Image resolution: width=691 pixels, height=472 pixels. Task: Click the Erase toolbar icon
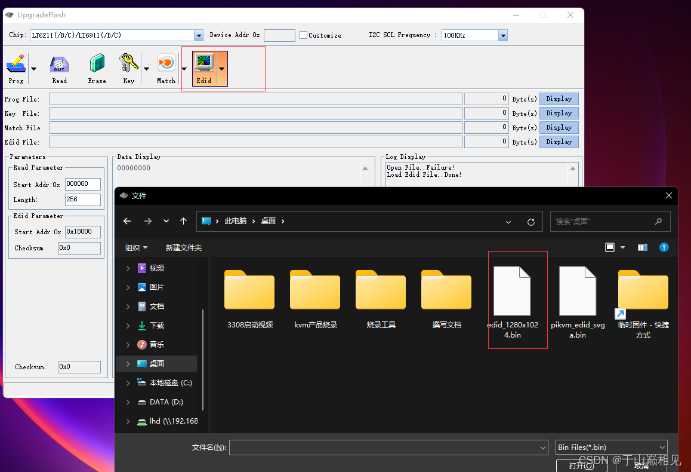(97, 68)
